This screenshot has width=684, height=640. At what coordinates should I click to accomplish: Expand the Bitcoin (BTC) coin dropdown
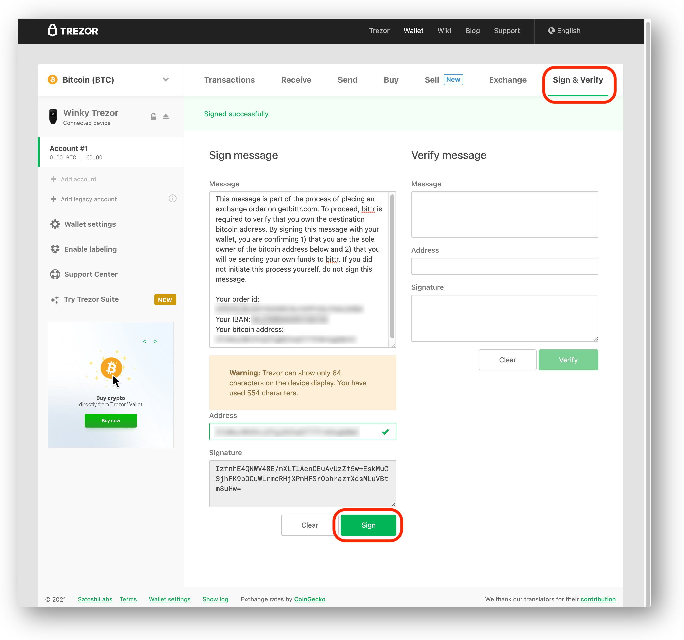pos(166,79)
